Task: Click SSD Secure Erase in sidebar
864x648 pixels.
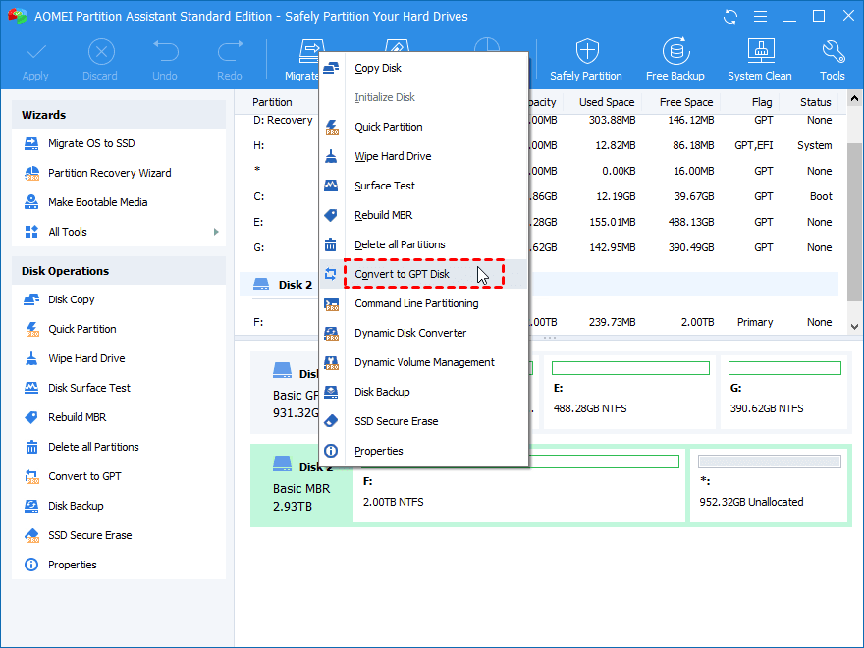Action: tap(89, 535)
